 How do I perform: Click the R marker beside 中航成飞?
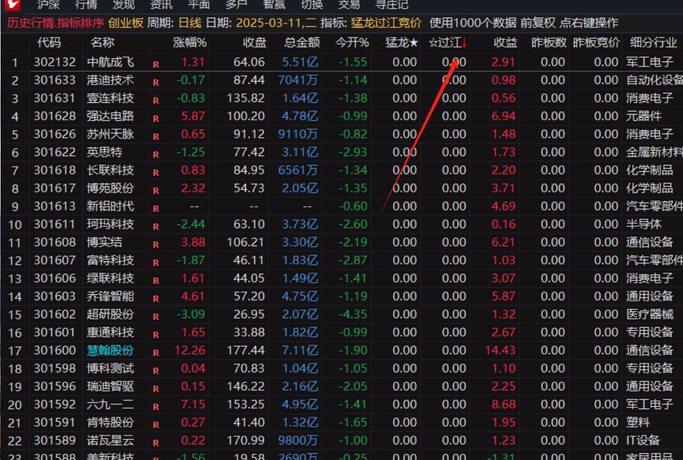[x=156, y=63]
